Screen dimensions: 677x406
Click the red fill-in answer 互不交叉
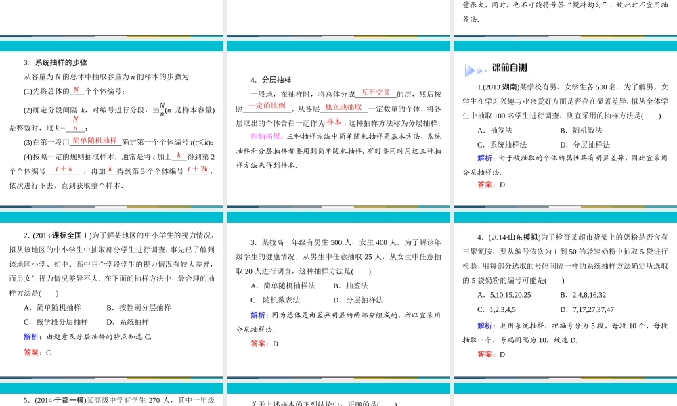pos(375,92)
